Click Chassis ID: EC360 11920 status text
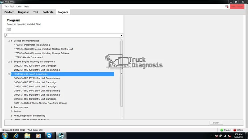248x139 pixels. tap(14, 130)
